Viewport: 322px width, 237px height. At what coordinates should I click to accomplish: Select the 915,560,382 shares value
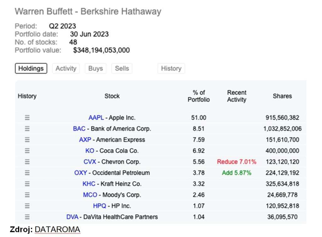pyautogui.click(x=282, y=118)
